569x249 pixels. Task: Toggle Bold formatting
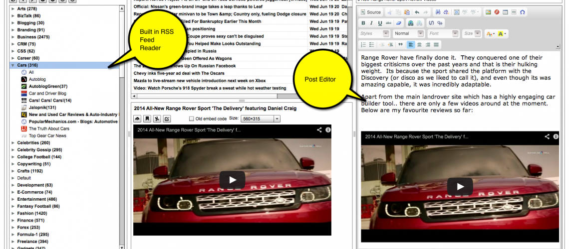(363, 23)
